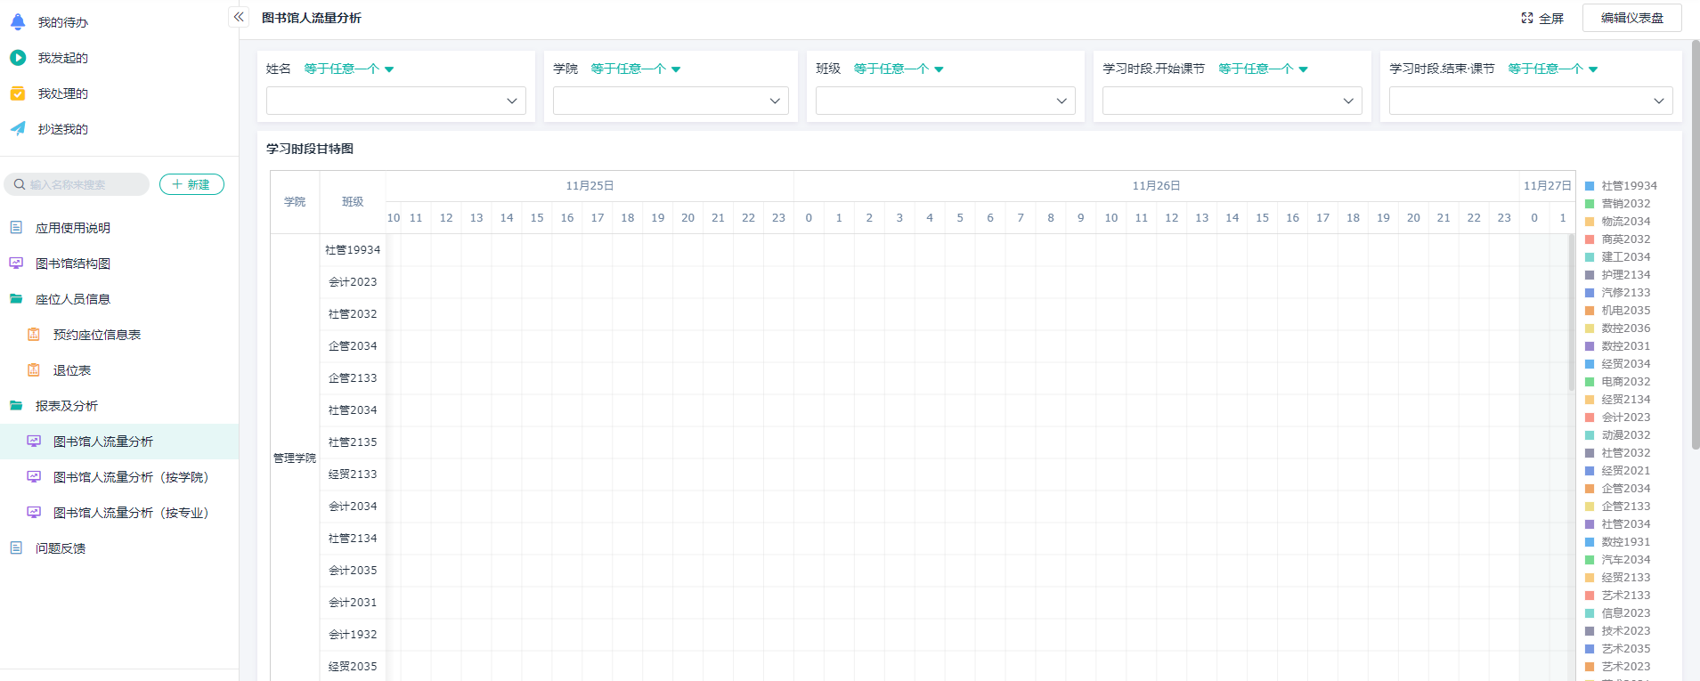Screen dimensions: 1700x681
Task: Click the paper plane icon for 抄送我的
Action: (18, 129)
